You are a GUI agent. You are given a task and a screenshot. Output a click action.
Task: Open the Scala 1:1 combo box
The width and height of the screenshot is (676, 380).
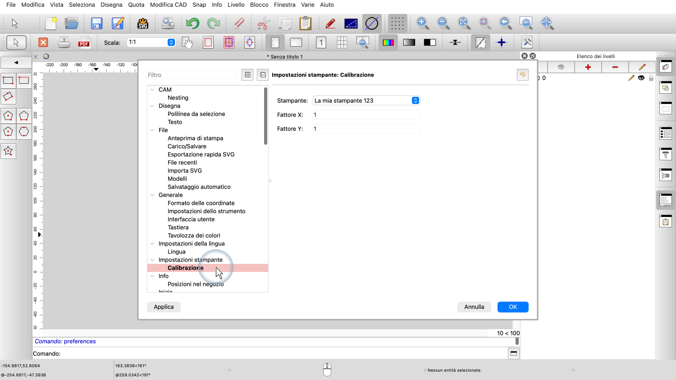coord(171,42)
